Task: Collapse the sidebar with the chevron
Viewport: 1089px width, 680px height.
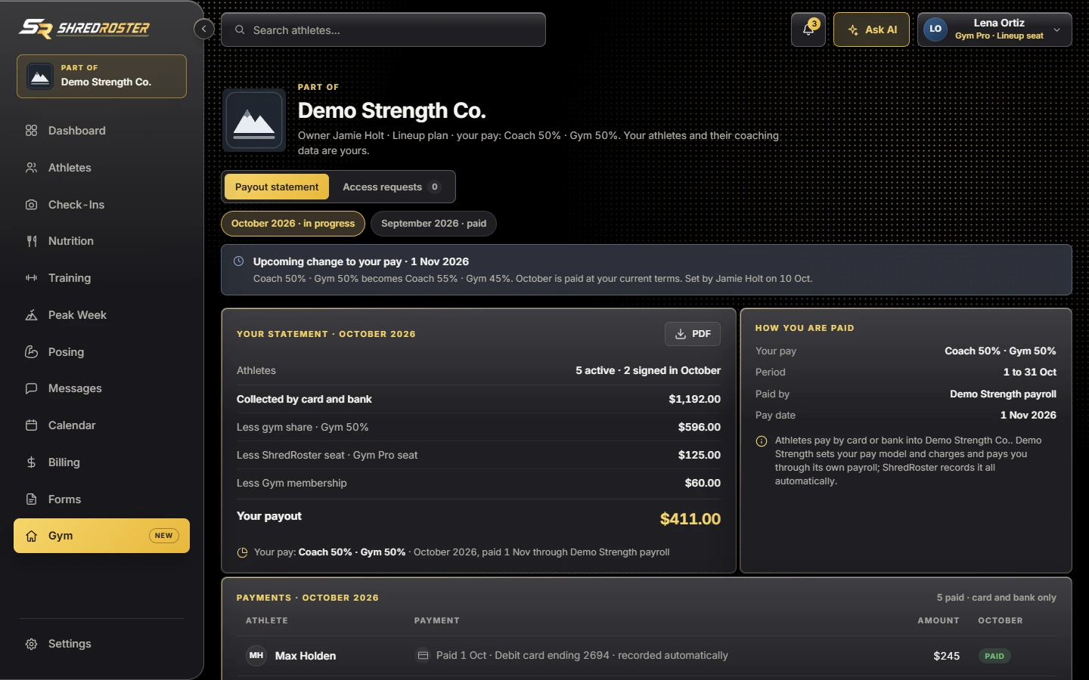Action: pos(203,29)
